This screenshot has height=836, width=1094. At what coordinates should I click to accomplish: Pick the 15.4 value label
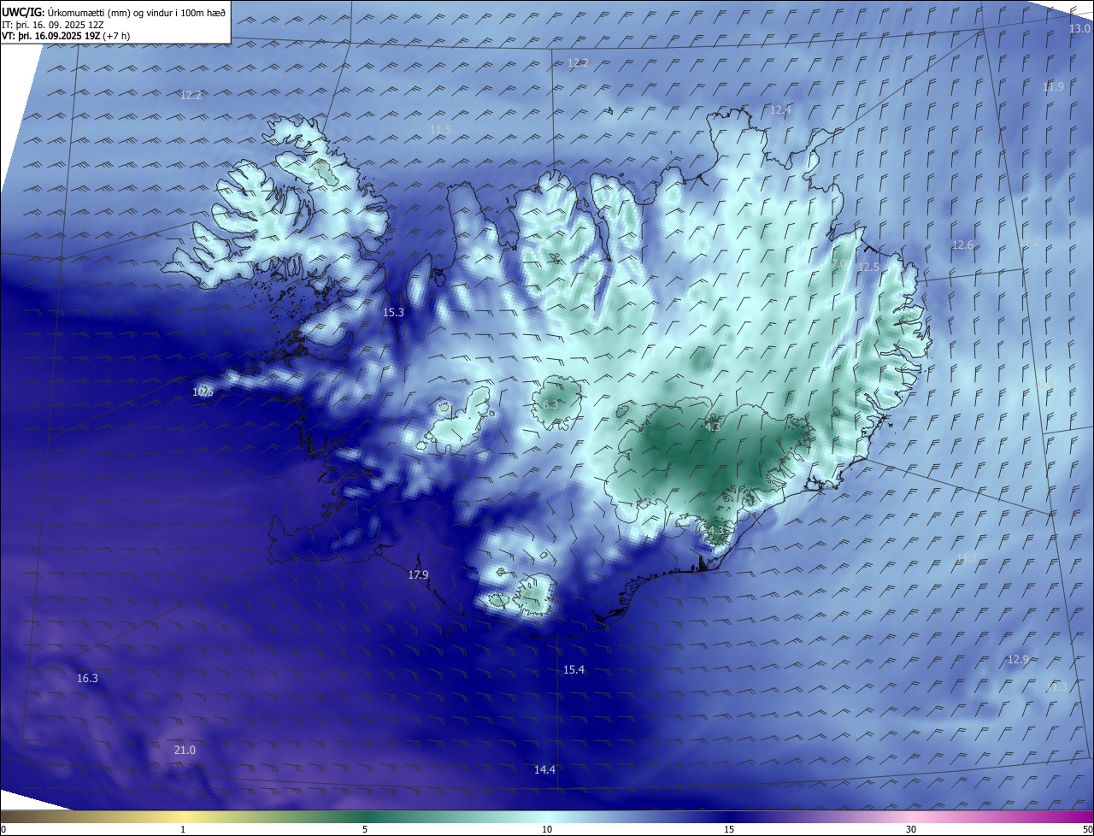click(x=573, y=669)
